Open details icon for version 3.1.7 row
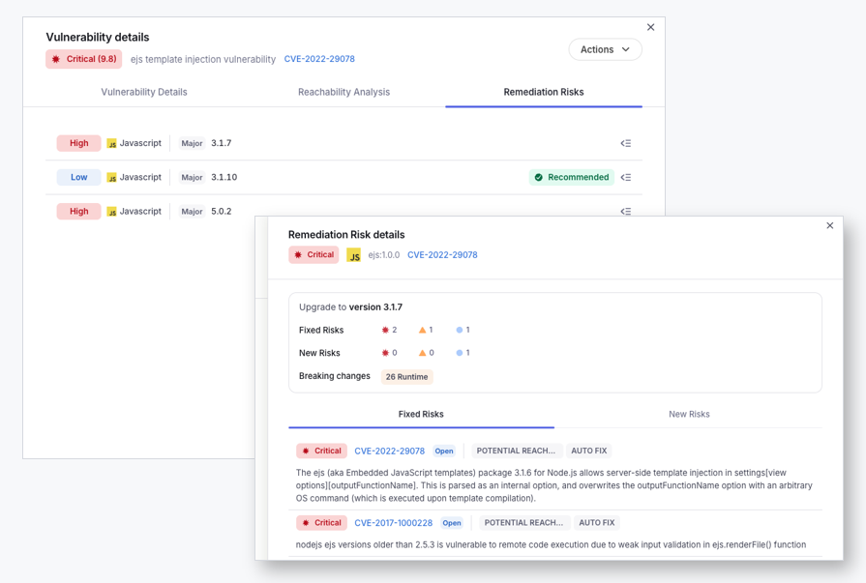866x583 pixels. [x=625, y=143]
